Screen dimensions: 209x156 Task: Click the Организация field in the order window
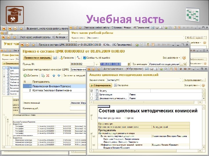point(164,64)
